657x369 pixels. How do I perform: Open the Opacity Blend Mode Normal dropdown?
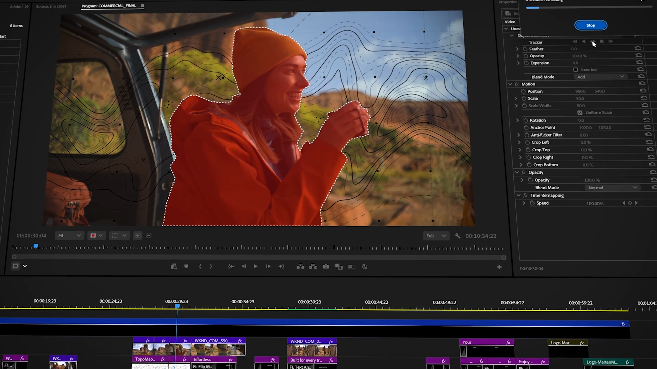coord(612,188)
